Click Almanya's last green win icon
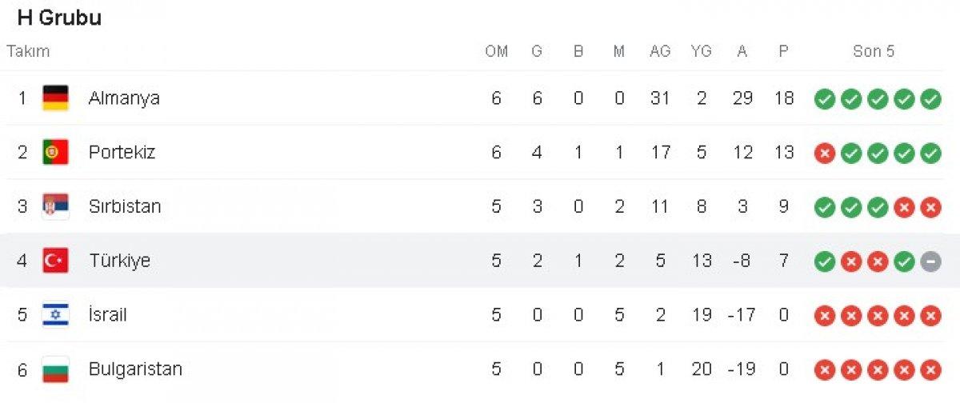960x403 pixels. pyautogui.click(x=930, y=98)
